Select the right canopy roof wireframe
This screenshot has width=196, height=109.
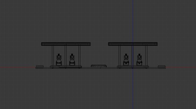(x=133, y=44)
